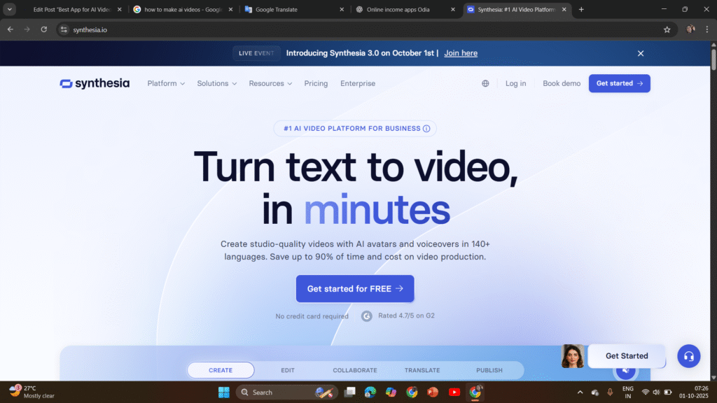The width and height of the screenshot is (717, 403).
Task: Open Microsoft Edge from the taskbar
Action: tap(370, 392)
